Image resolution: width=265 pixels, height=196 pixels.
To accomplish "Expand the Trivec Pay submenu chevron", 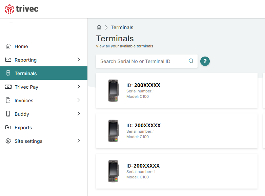I will 79,87.
